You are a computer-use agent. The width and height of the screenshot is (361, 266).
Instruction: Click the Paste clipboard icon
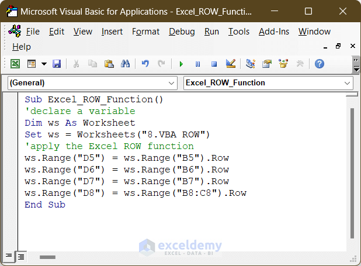coord(109,64)
